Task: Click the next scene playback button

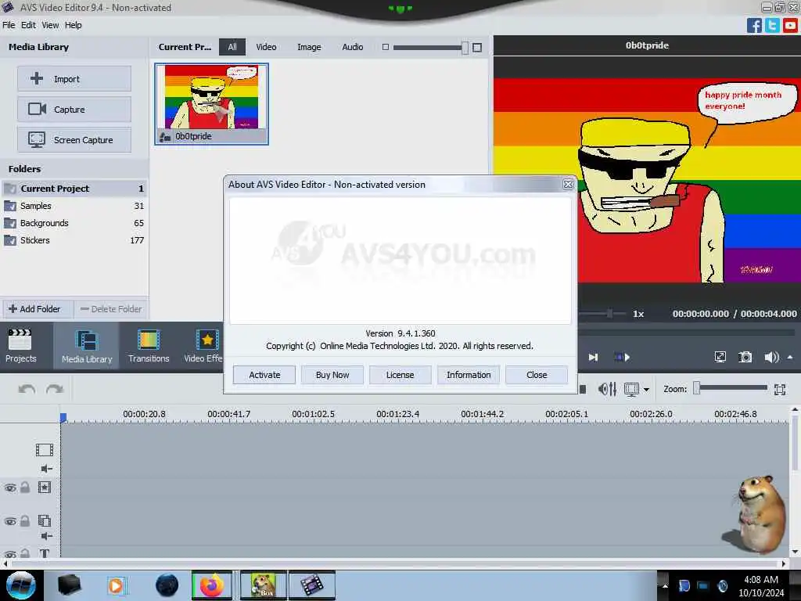Action: coord(622,357)
